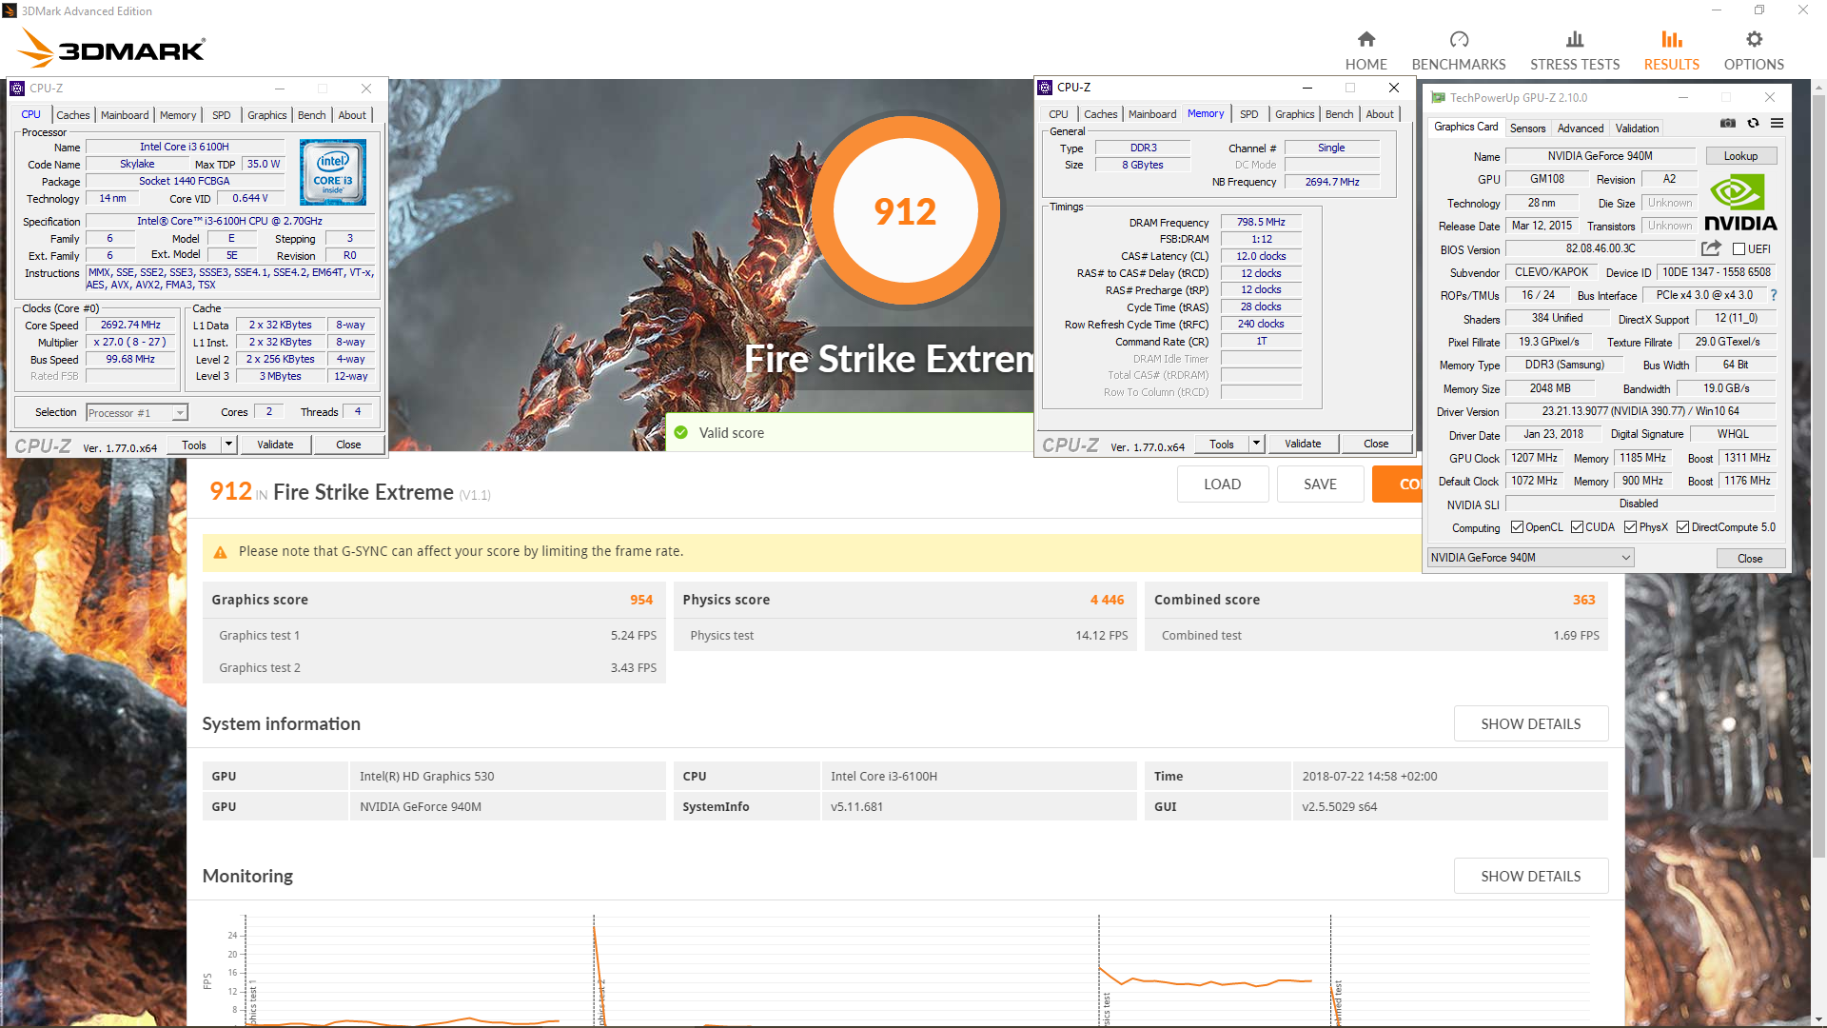Screen dimensions: 1827x1028
Task: Click Close button in GPU-Z
Action: (1750, 559)
